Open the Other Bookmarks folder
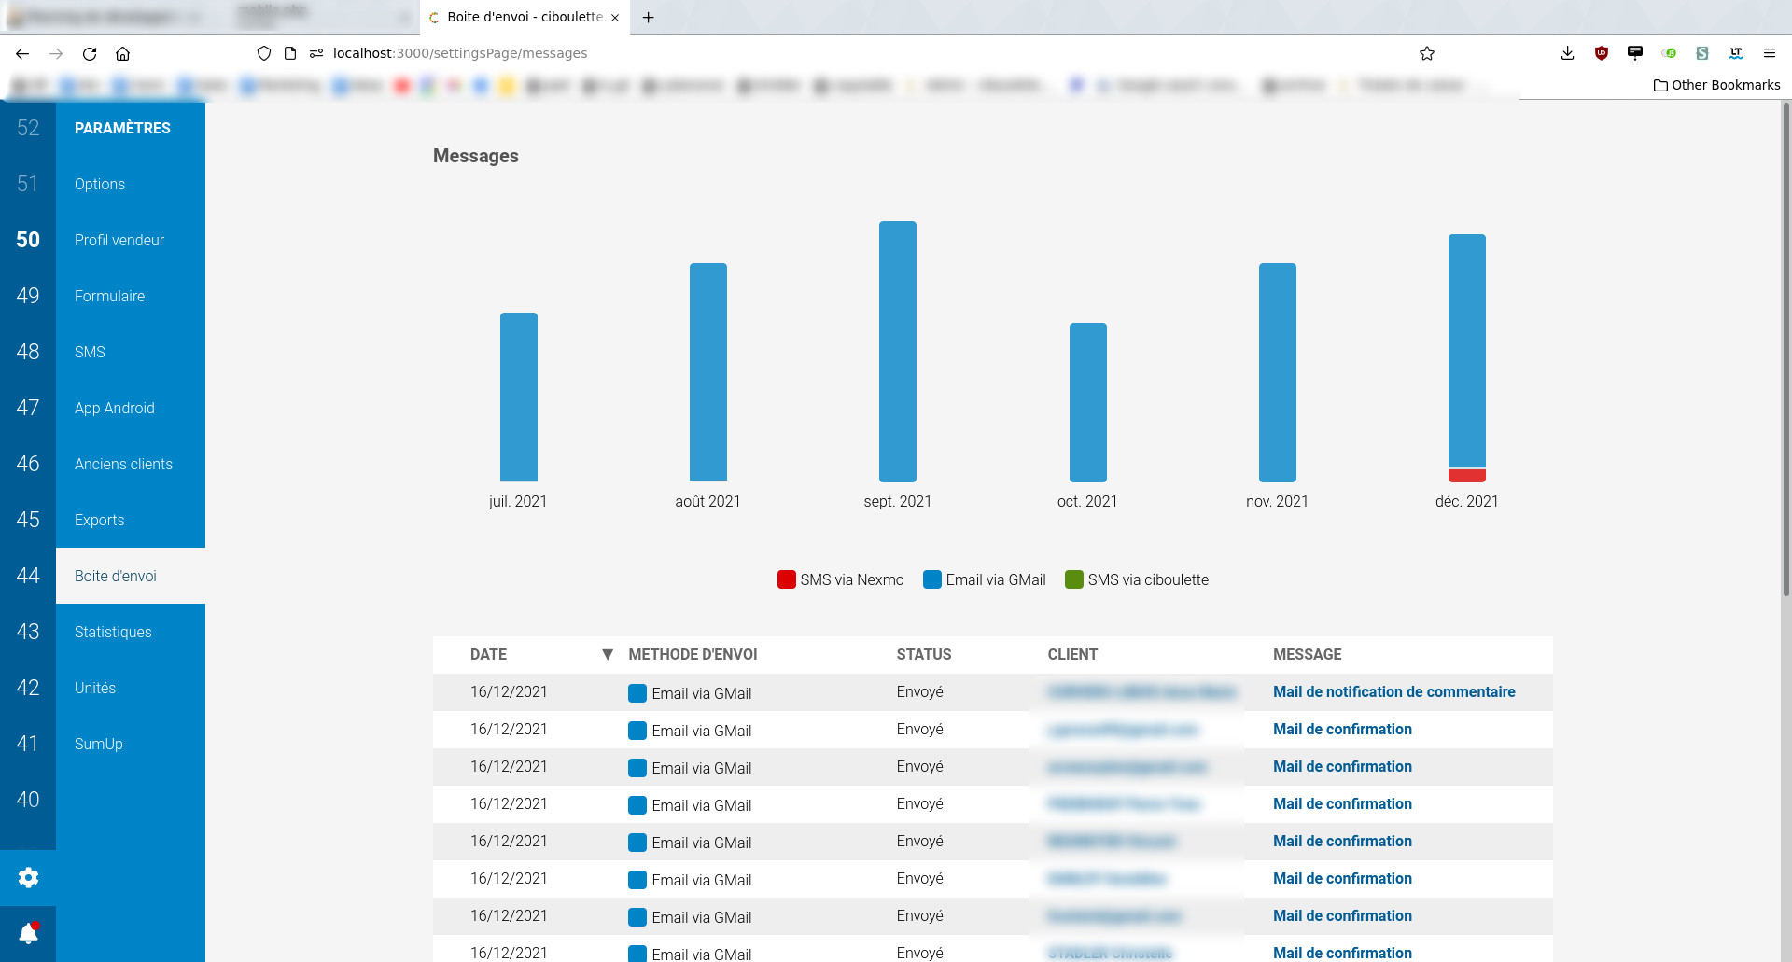The height and width of the screenshot is (962, 1792). click(x=1716, y=85)
